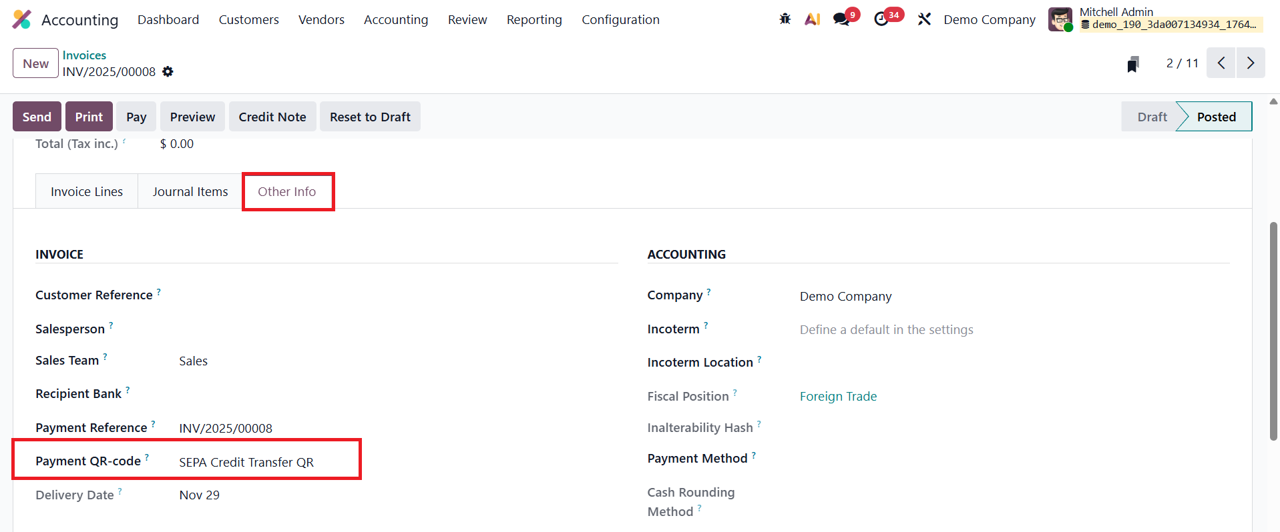Expand the Reporting menu
The height and width of the screenshot is (532, 1280).
point(534,19)
